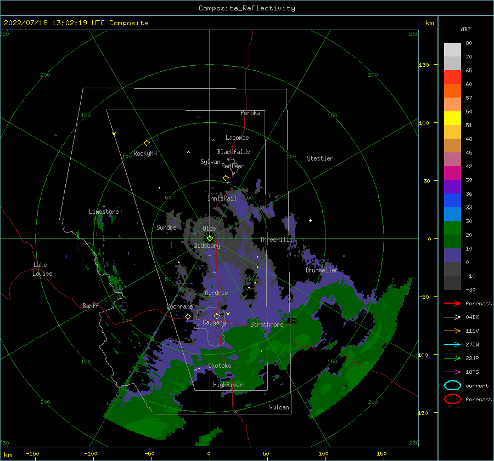Image resolution: width=494 pixels, height=461 pixels.
Task: Click the -150 tick on bottom axis
Action: point(32,453)
